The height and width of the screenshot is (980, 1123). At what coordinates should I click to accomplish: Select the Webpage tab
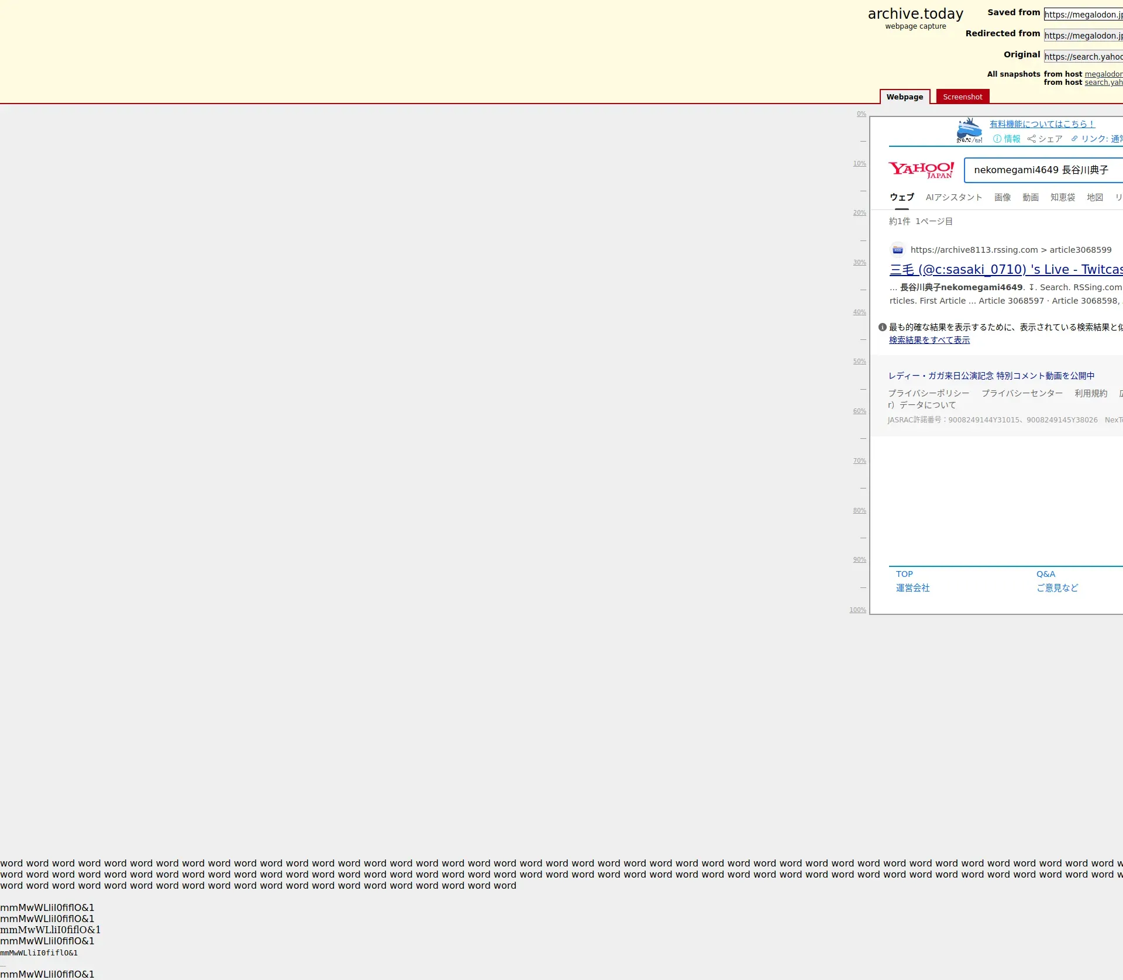[904, 97]
